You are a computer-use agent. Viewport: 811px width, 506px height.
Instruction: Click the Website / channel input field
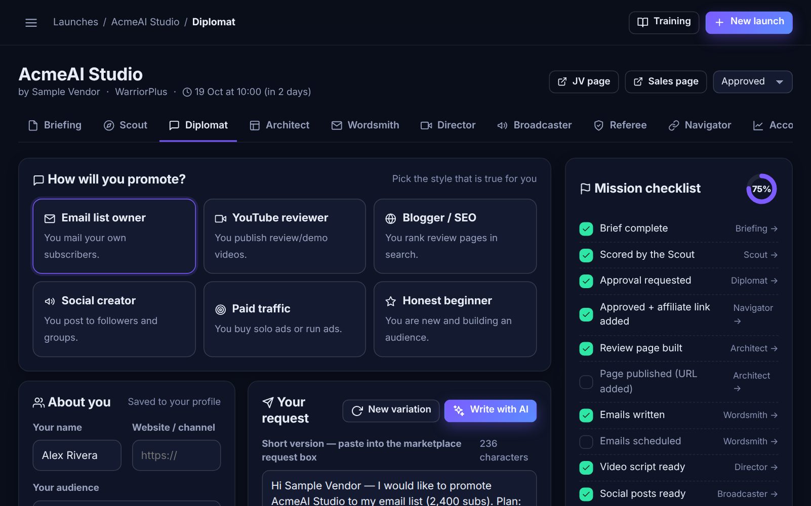(x=176, y=455)
